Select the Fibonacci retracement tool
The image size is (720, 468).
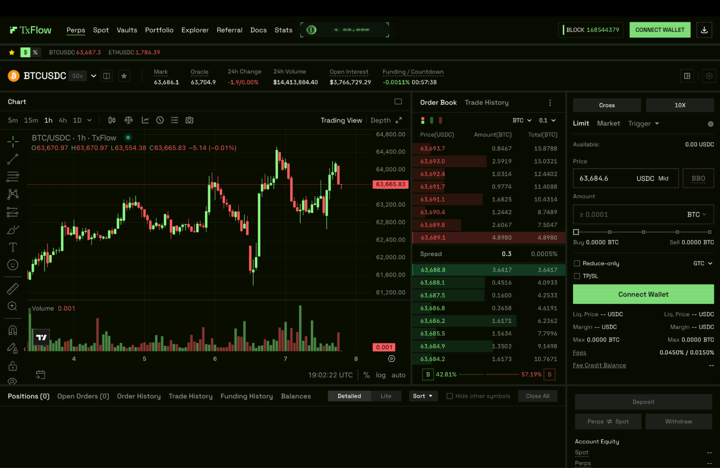click(x=13, y=176)
